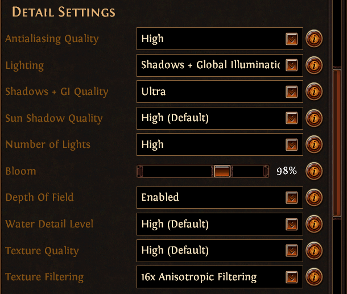347x294 pixels.
Task: Open Shadows + GI Quality dropdown set to Ultra
Action: point(220,92)
